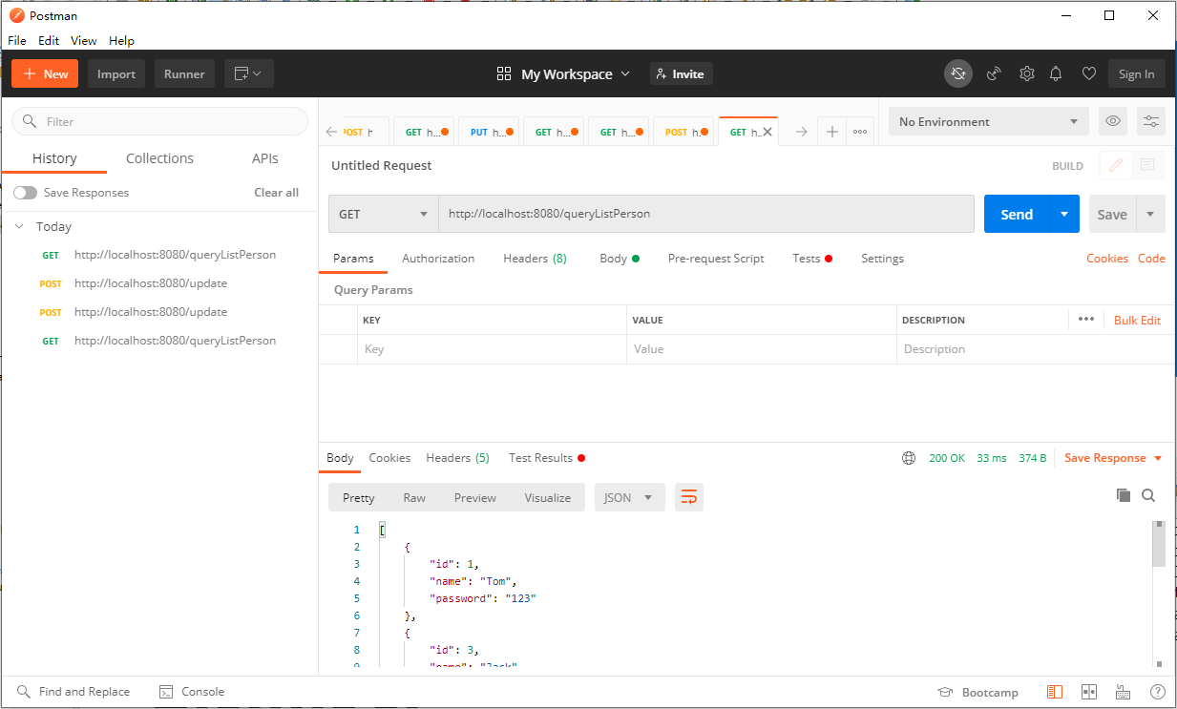
Task: Open Send button dropdown arrow
Action: point(1064,214)
